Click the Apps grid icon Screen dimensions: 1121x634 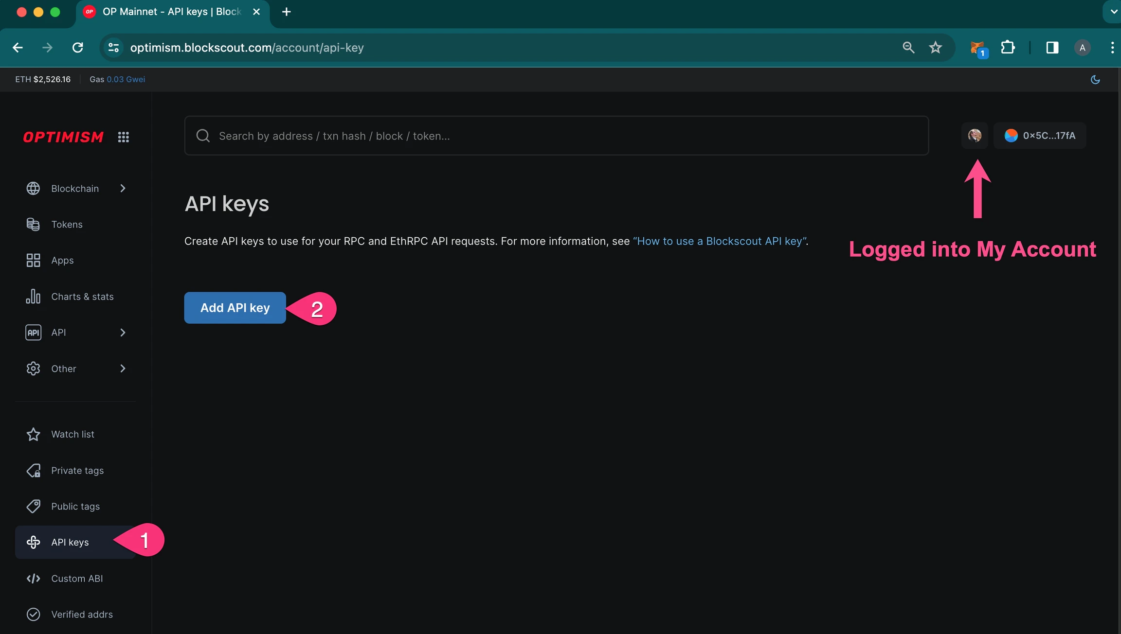(x=33, y=260)
